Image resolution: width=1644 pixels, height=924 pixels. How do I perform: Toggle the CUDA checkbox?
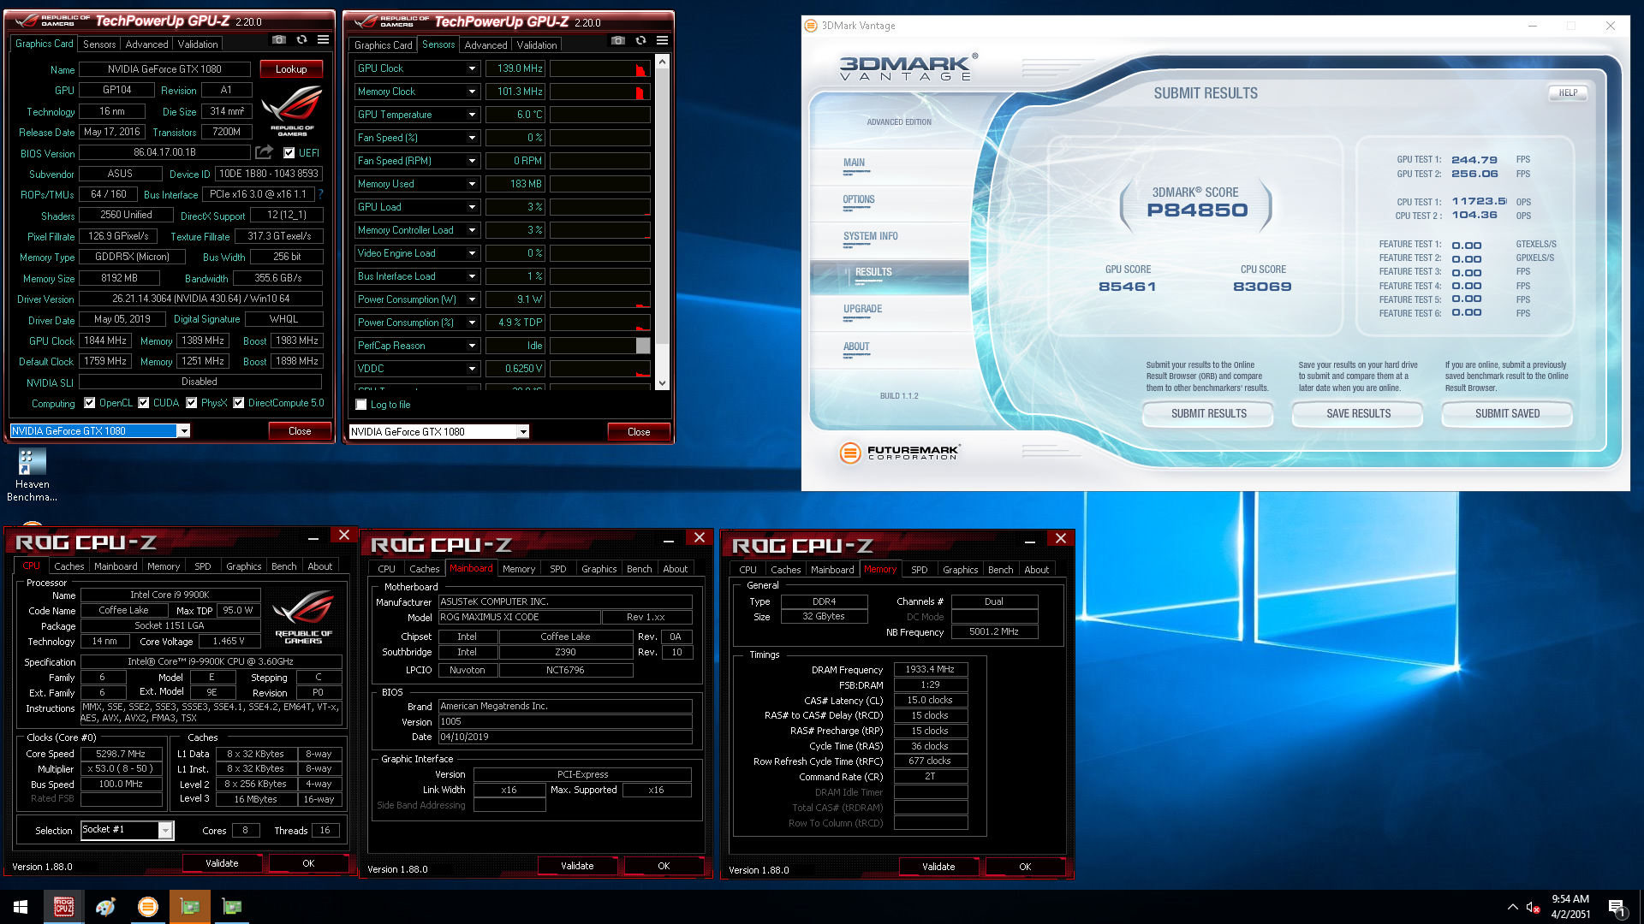tap(144, 403)
